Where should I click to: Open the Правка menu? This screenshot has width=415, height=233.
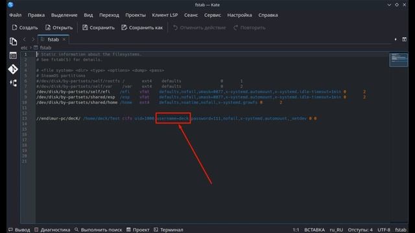(x=36, y=15)
